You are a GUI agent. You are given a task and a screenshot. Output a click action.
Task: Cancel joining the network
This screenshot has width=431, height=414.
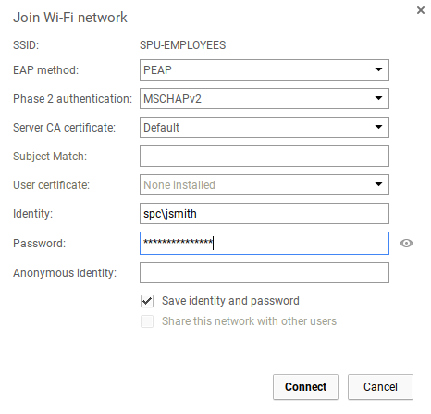[380, 387]
